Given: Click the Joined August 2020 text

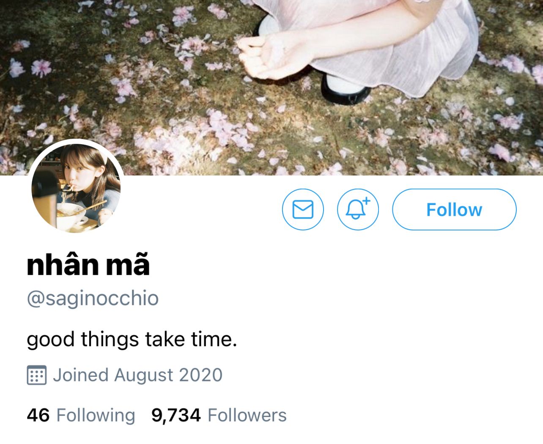Looking at the screenshot, I should pos(137,375).
